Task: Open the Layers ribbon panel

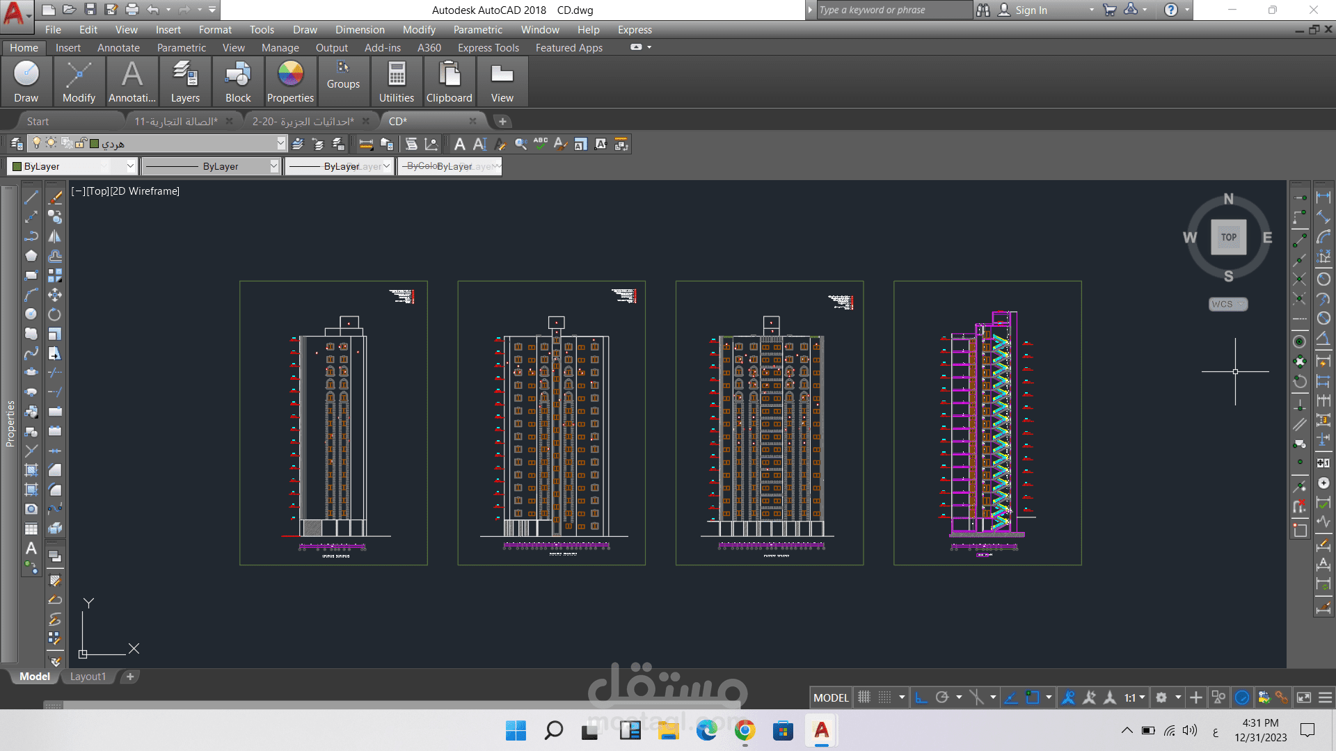Action: coord(185,81)
